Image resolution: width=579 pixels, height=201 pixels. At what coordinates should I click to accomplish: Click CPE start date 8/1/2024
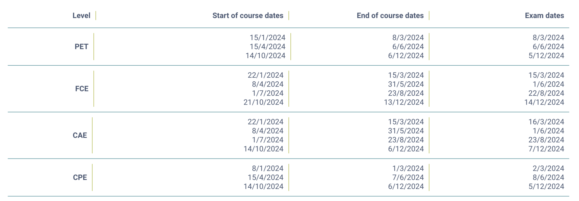pyautogui.click(x=268, y=168)
